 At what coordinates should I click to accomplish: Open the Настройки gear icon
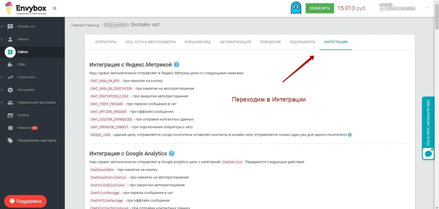(10, 90)
